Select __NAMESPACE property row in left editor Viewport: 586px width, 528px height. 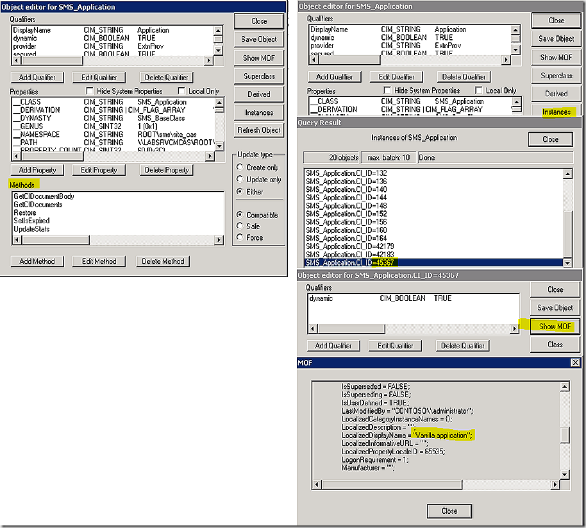113,134
